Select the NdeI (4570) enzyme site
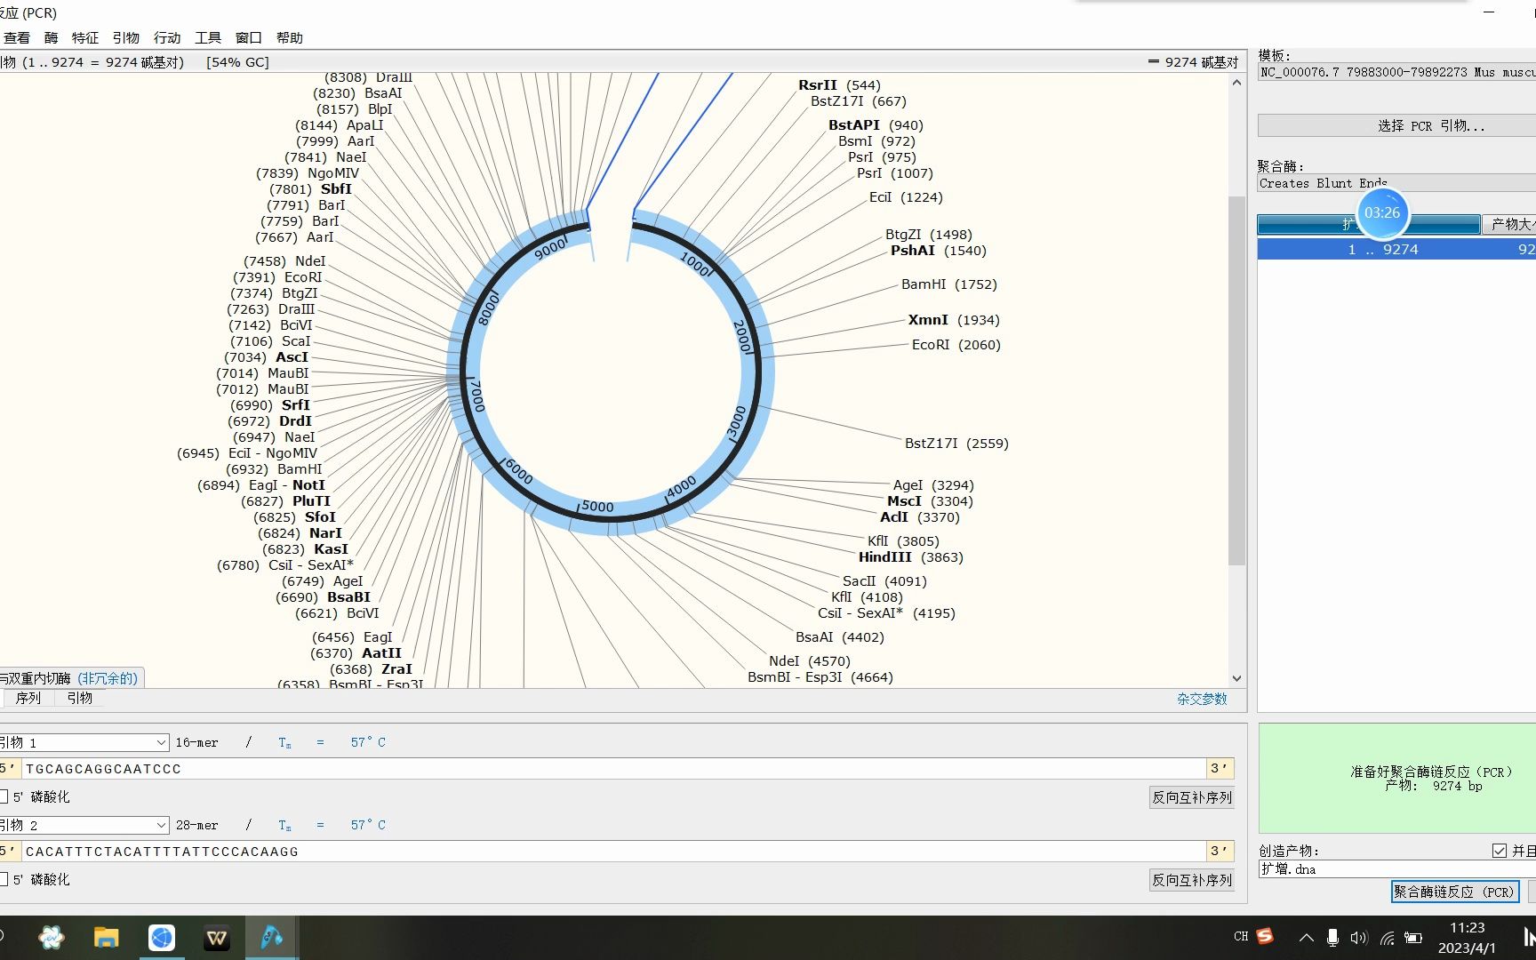Viewport: 1536px width, 960px height. (x=810, y=661)
